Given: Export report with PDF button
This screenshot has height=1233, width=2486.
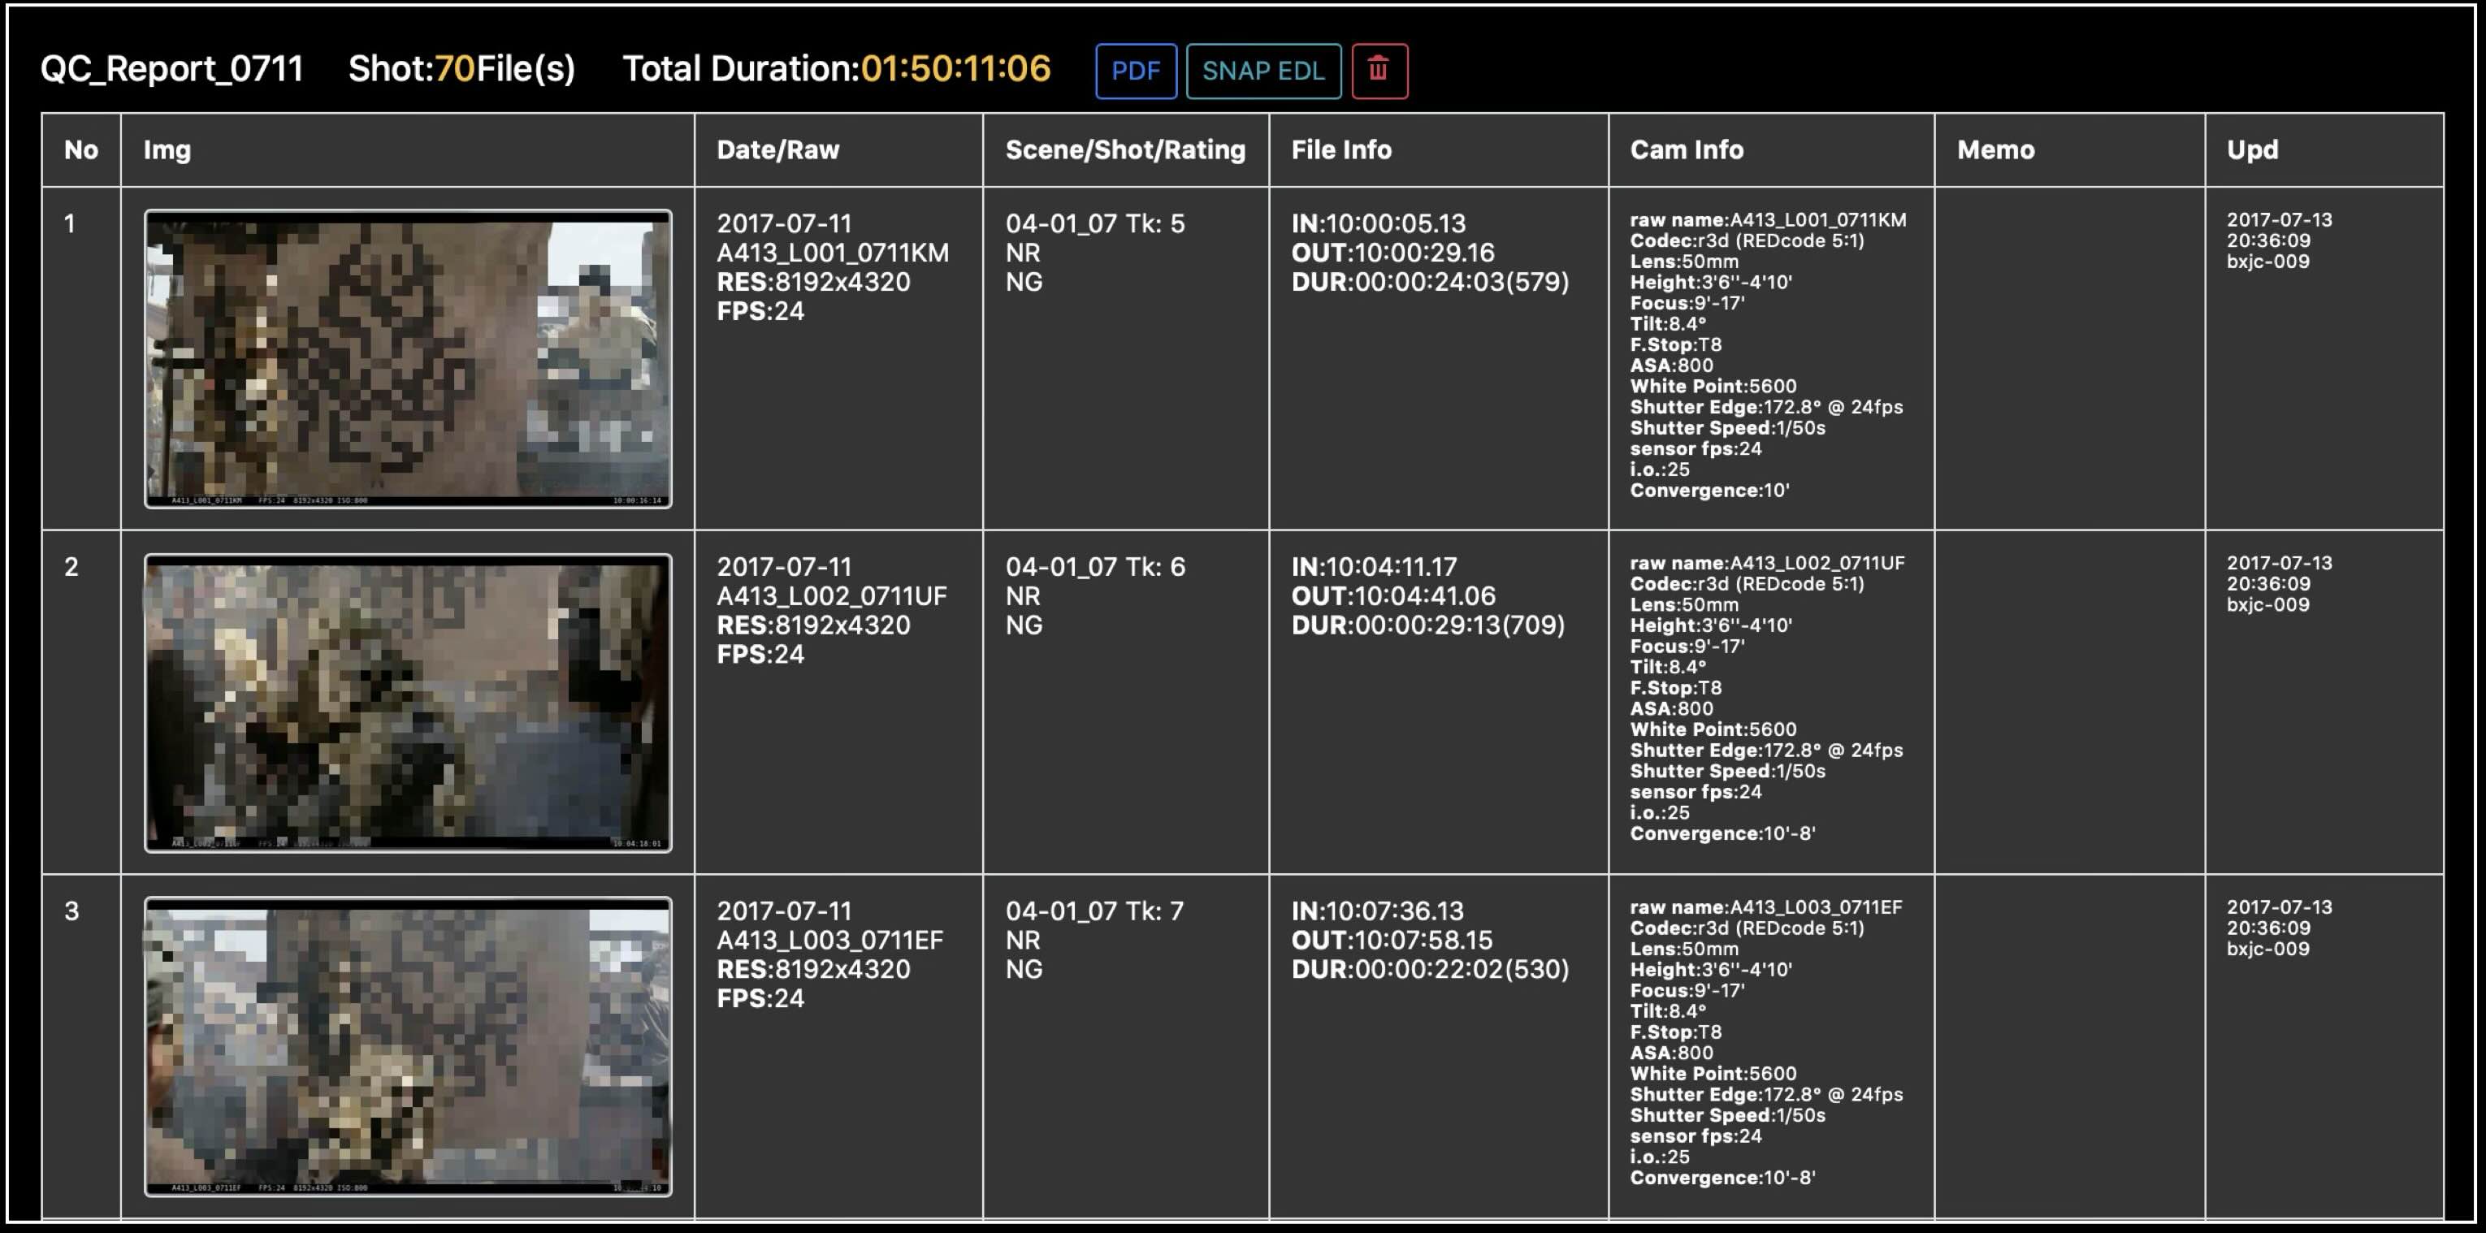Looking at the screenshot, I should [x=1135, y=71].
